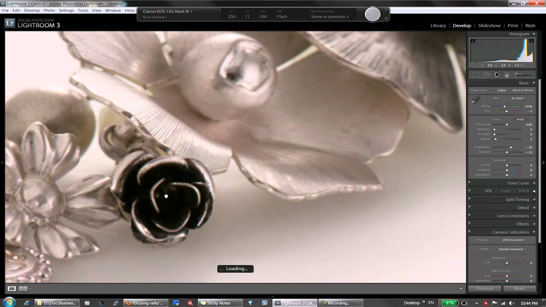The image size is (546, 307).
Task: Open the File menu
Action: [5, 10]
